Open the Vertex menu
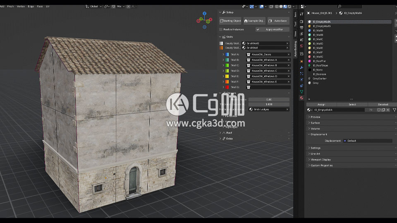 coord(21,7)
